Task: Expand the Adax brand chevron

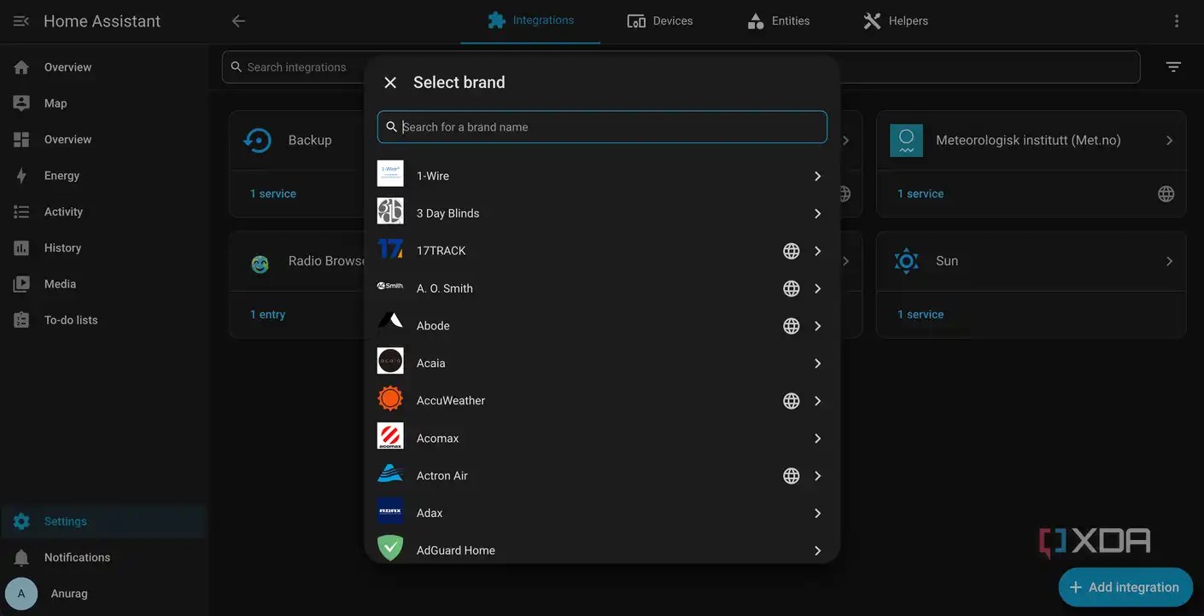Action: (817, 514)
